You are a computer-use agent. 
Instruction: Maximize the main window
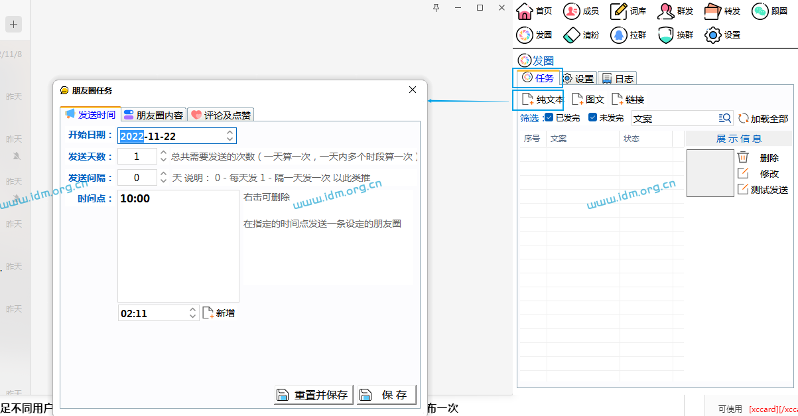click(x=480, y=7)
